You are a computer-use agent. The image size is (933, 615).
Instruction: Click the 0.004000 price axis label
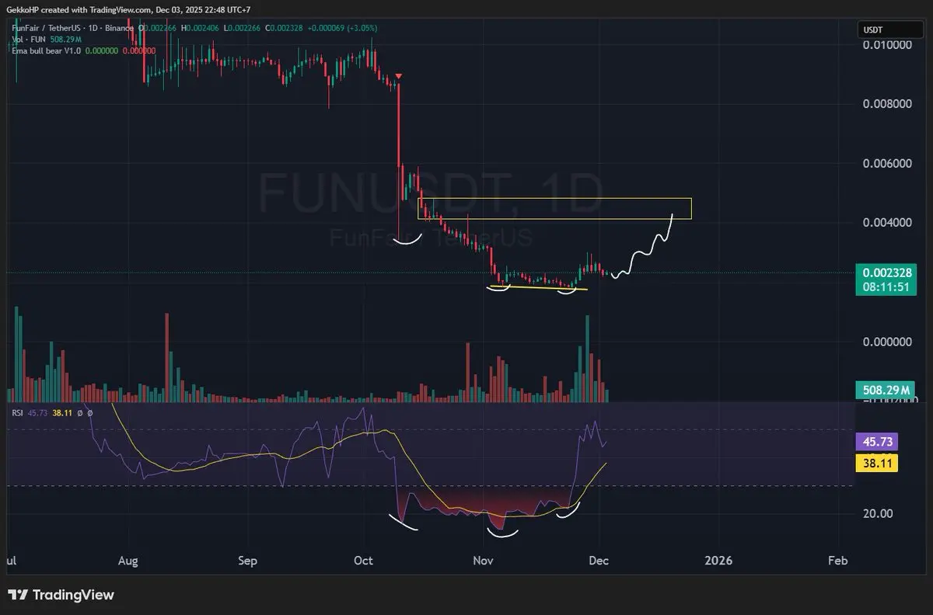(887, 223)
